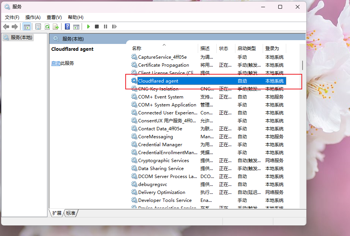
Task: Select the Cryptographic Services row
Action: [x=208, y=161]
